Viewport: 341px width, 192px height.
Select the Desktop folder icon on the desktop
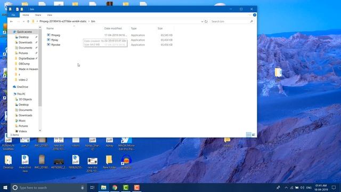9,162
